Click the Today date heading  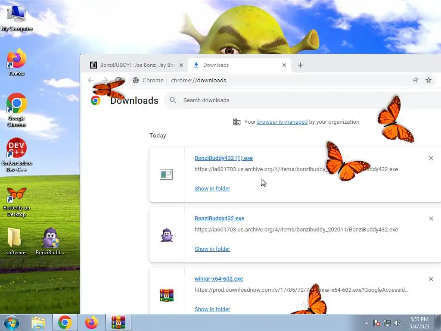[x=158, y=135]
